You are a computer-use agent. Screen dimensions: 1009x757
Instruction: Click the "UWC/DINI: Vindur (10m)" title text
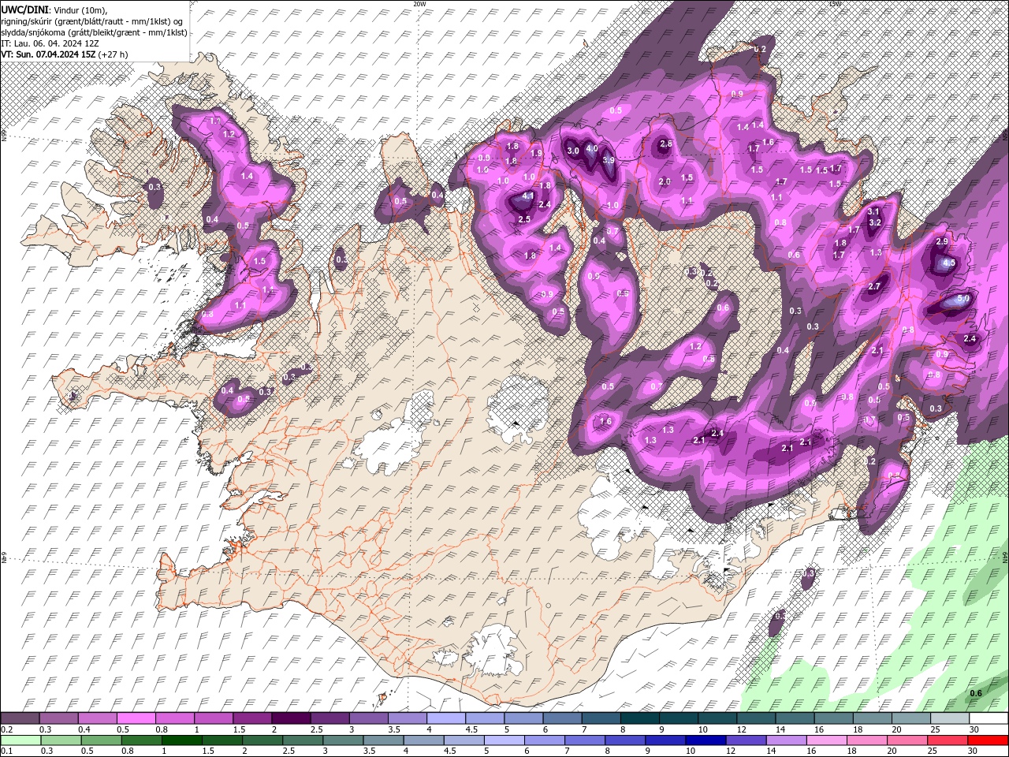(x=54, y=9)
